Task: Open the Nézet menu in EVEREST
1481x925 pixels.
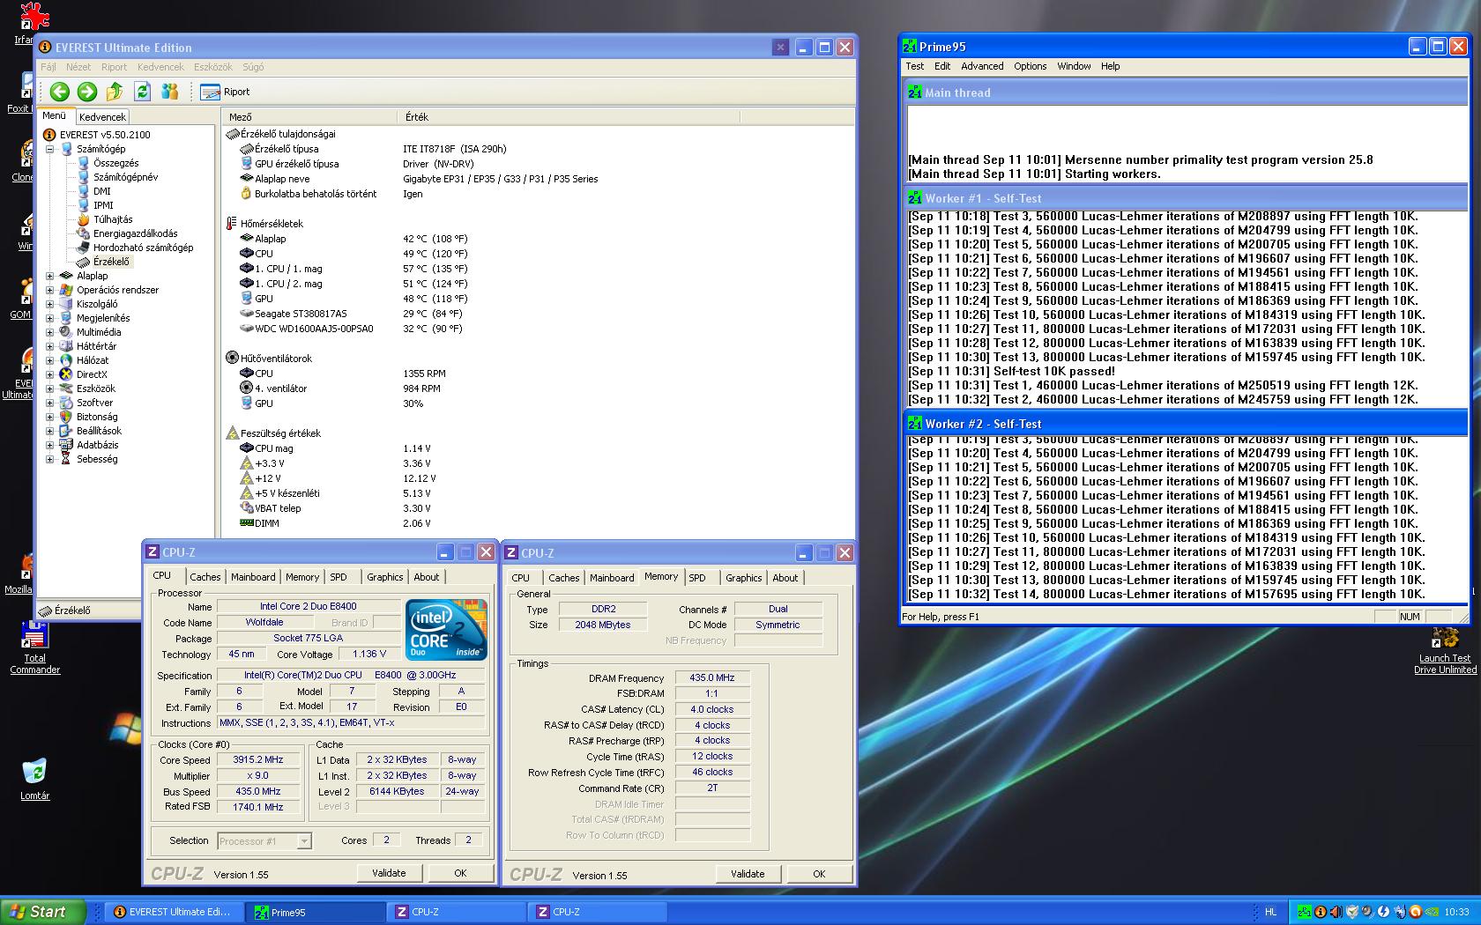Action: [x=78, y=67]
